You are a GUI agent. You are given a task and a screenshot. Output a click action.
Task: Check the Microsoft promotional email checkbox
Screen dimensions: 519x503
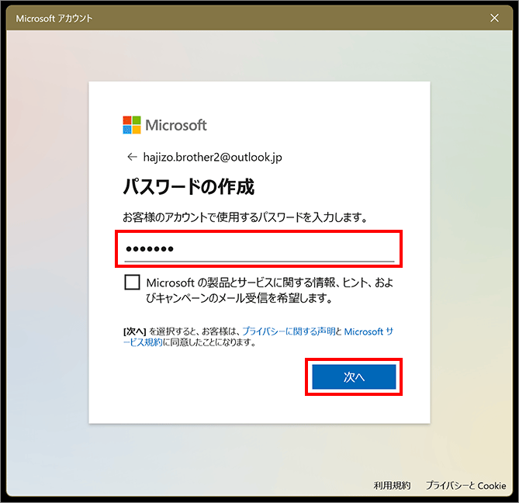click(x=132, y=282)
